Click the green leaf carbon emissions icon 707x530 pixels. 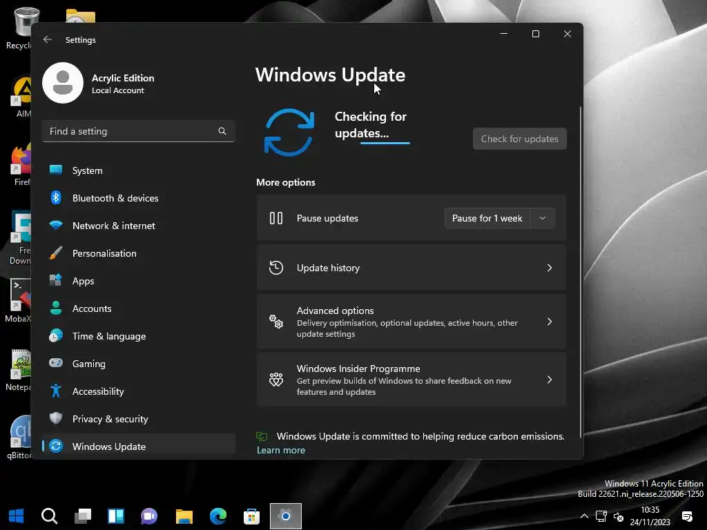(x=262, y=436)
